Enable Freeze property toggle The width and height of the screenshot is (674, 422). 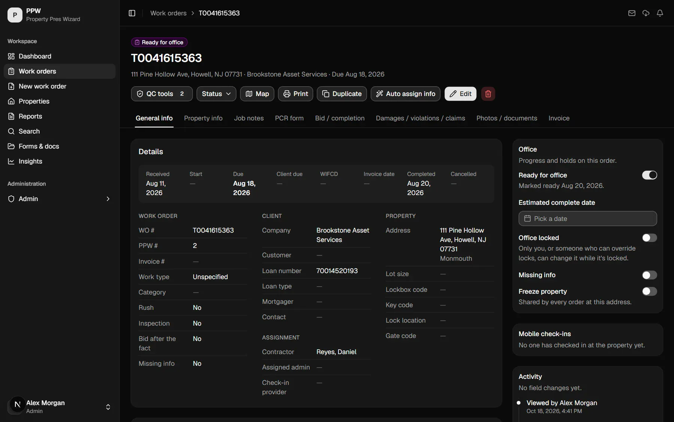click(649, 291)
